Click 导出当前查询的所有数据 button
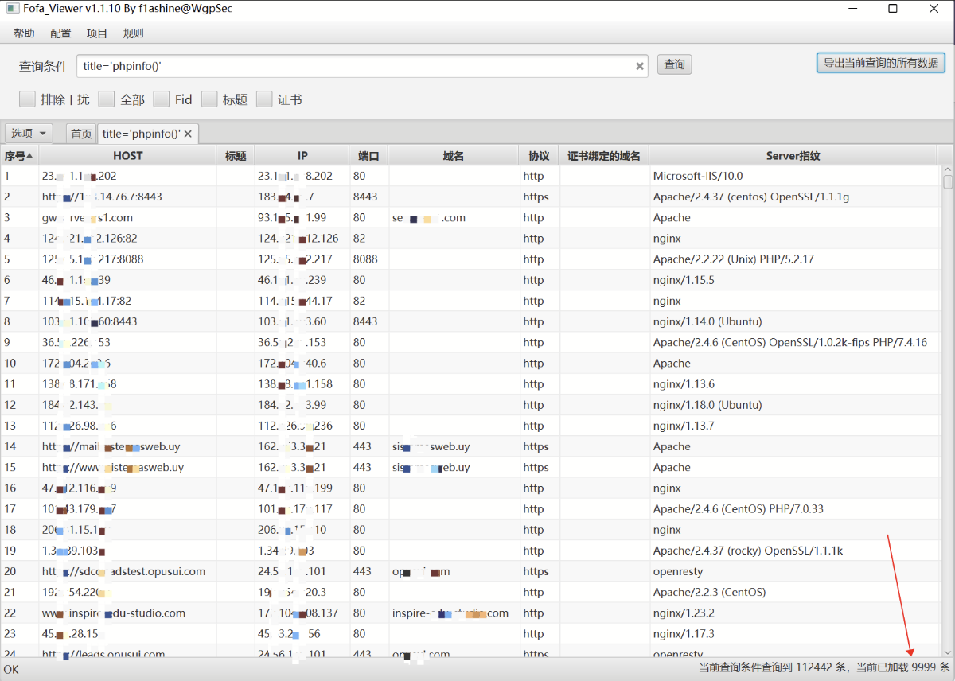The height and width of the screenshot is (681, 955). (x=880, y=63)
